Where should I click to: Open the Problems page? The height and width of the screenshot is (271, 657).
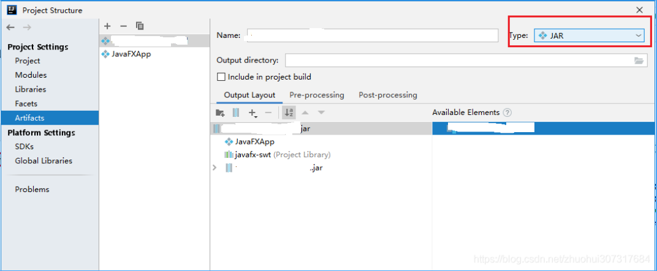click(32, 189)
